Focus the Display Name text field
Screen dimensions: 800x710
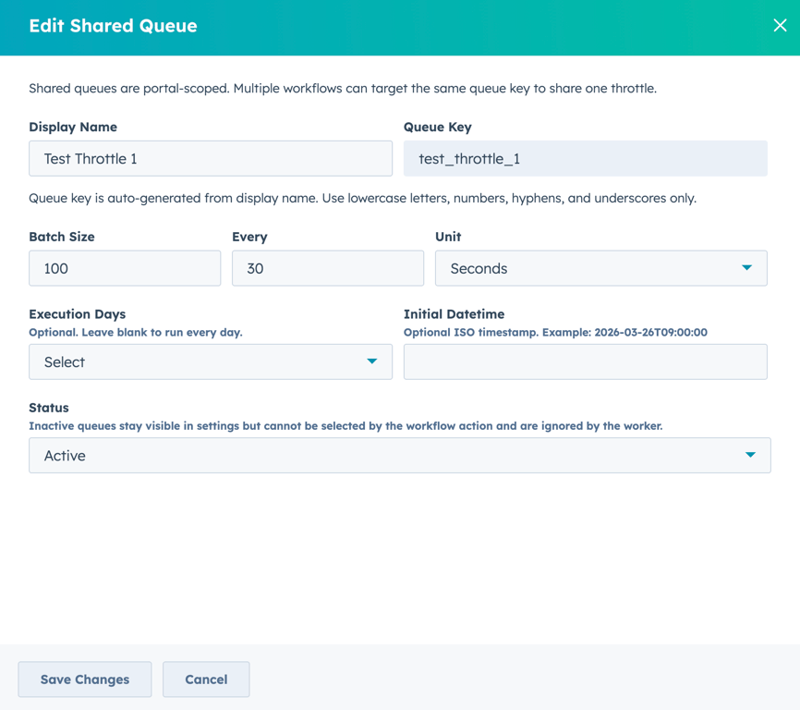(x=211, y=159)
